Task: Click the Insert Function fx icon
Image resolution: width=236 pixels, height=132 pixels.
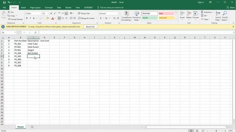Action: pyautogui.click(x=35, y=32)
